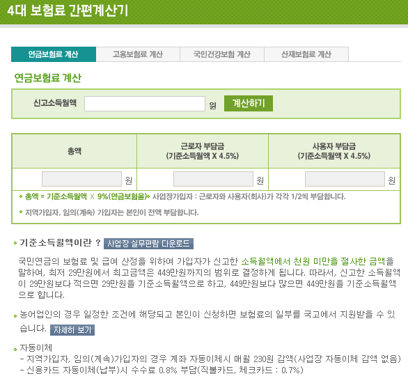Screen dimensions: 408x383
Task: Click the 기준소득월액이란 ? heading
Action: (60, 243)
